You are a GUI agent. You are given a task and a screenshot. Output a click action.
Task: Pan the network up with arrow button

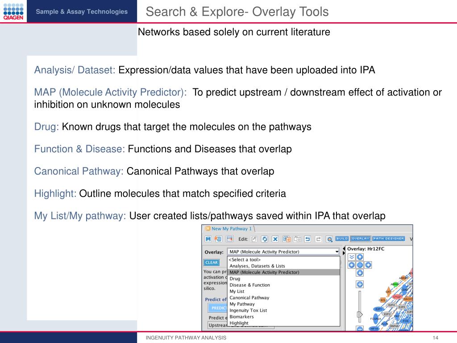[x=360, y=257]
